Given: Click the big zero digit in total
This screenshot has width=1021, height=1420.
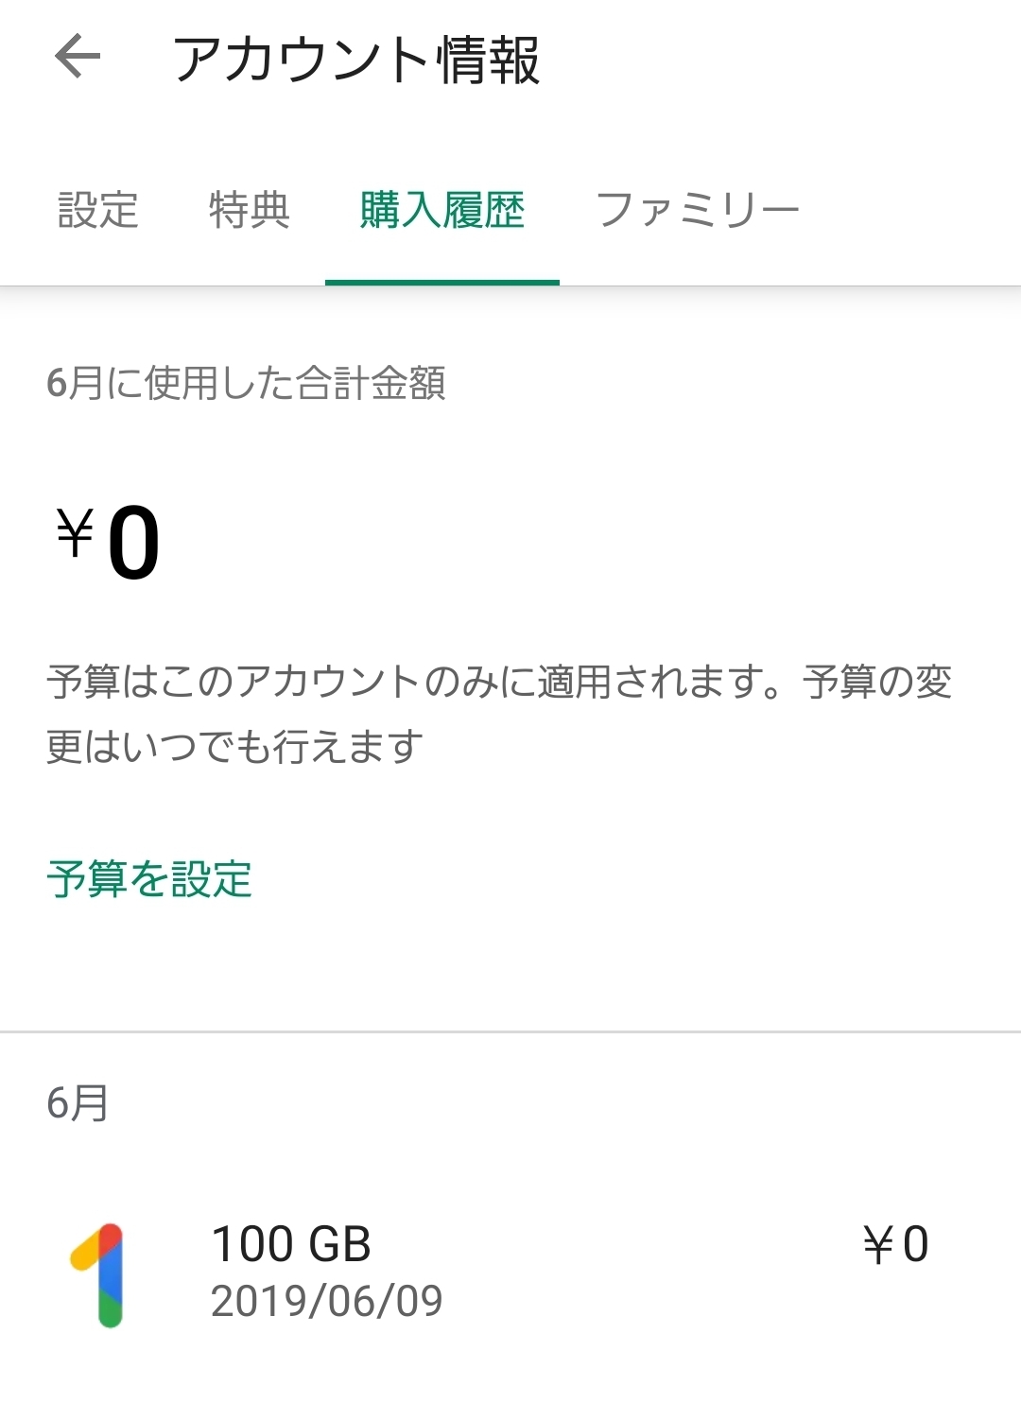Looking at the screenshot, I should point(133,544).
